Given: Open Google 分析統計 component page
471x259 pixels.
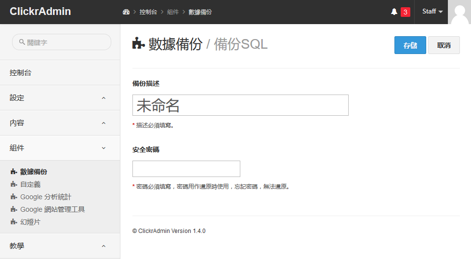Looking at the screenshot, I should 46,197.
